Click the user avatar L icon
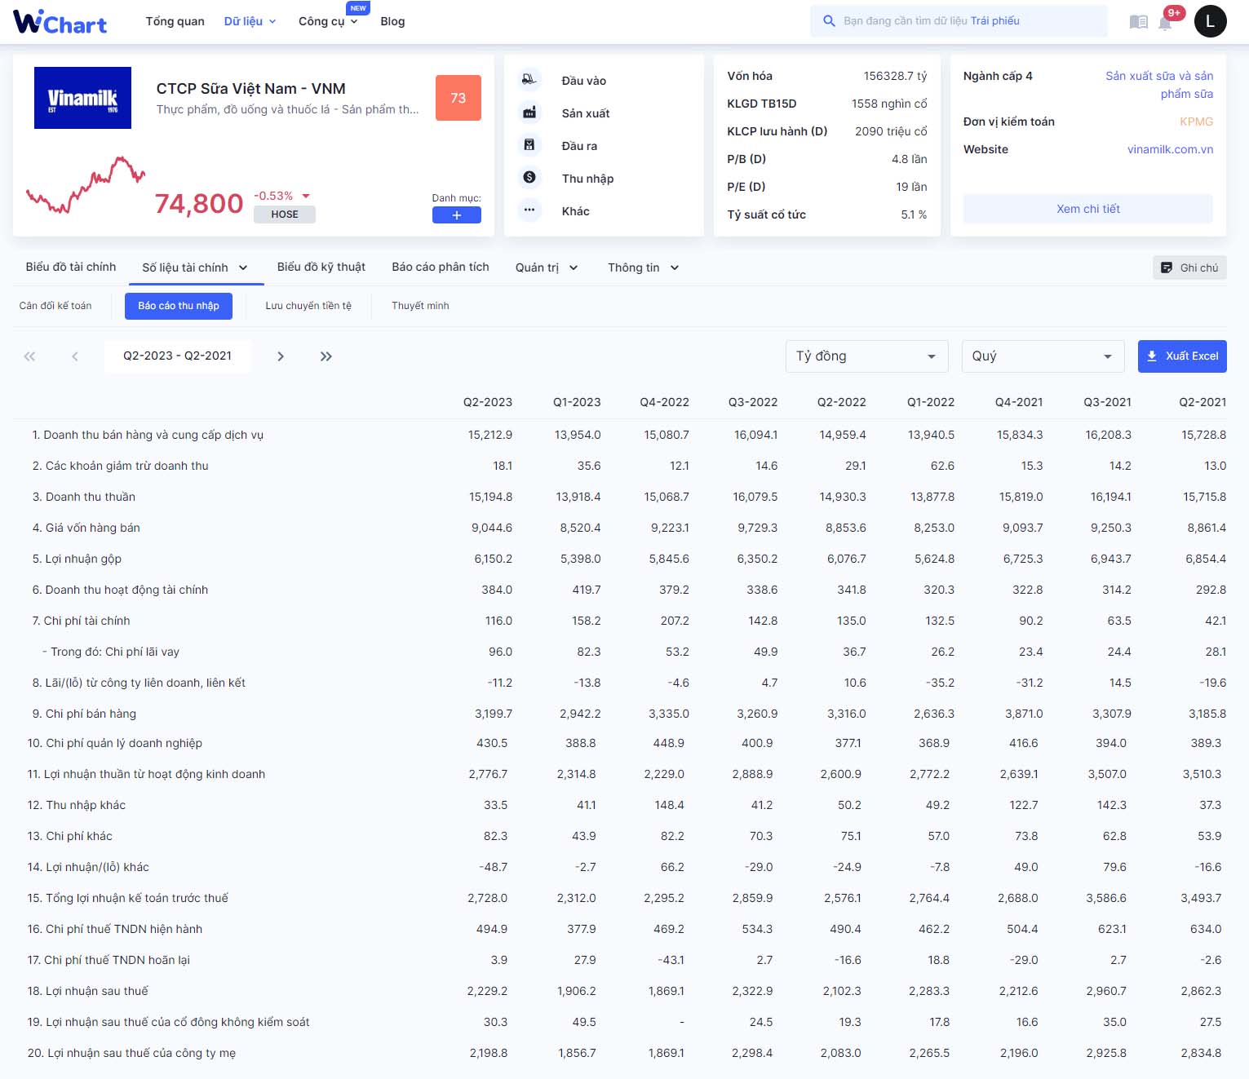1249x1079 pixels. [1210, 21]
